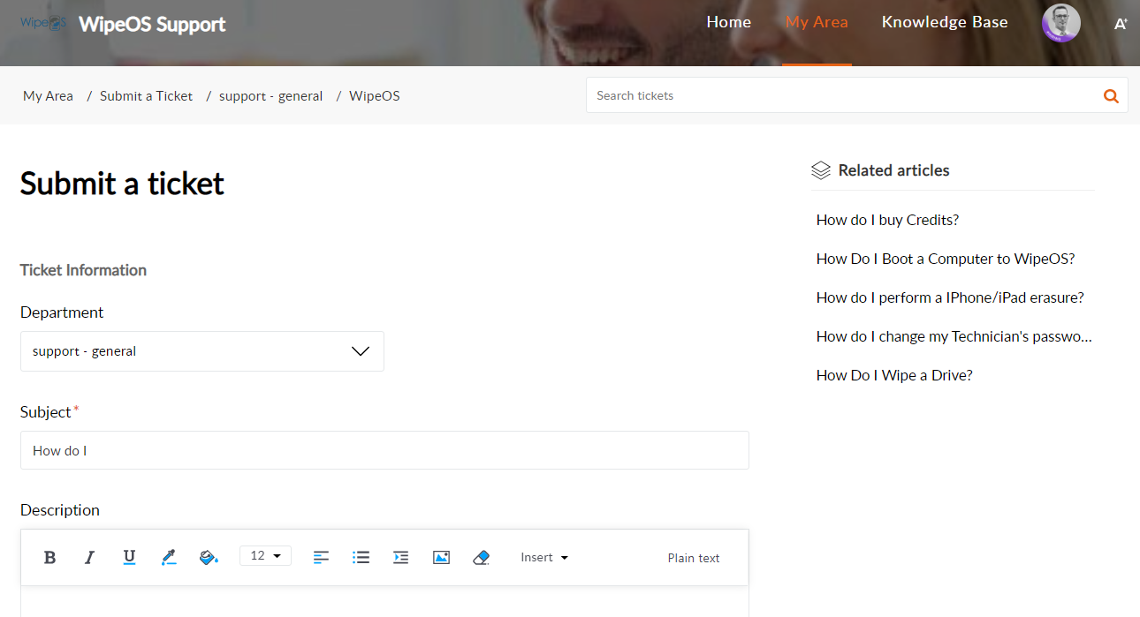Apply underline formatting in editor
The height and width of the screenshot is (617, 1140).
[x=129, y=557]
